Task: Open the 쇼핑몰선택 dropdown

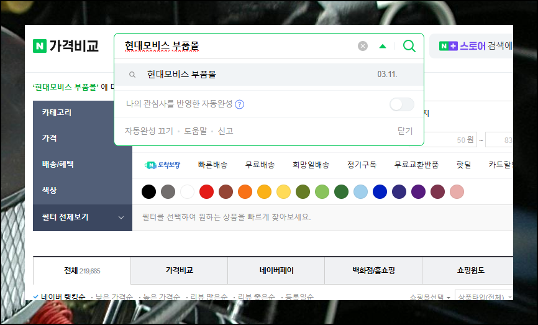Action: click(x=429, y=297)
